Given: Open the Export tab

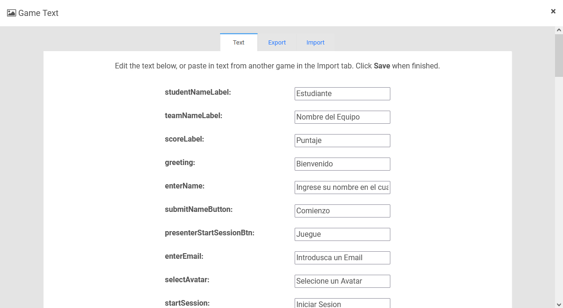Looking at the screenshot, I should coord(277,42).
